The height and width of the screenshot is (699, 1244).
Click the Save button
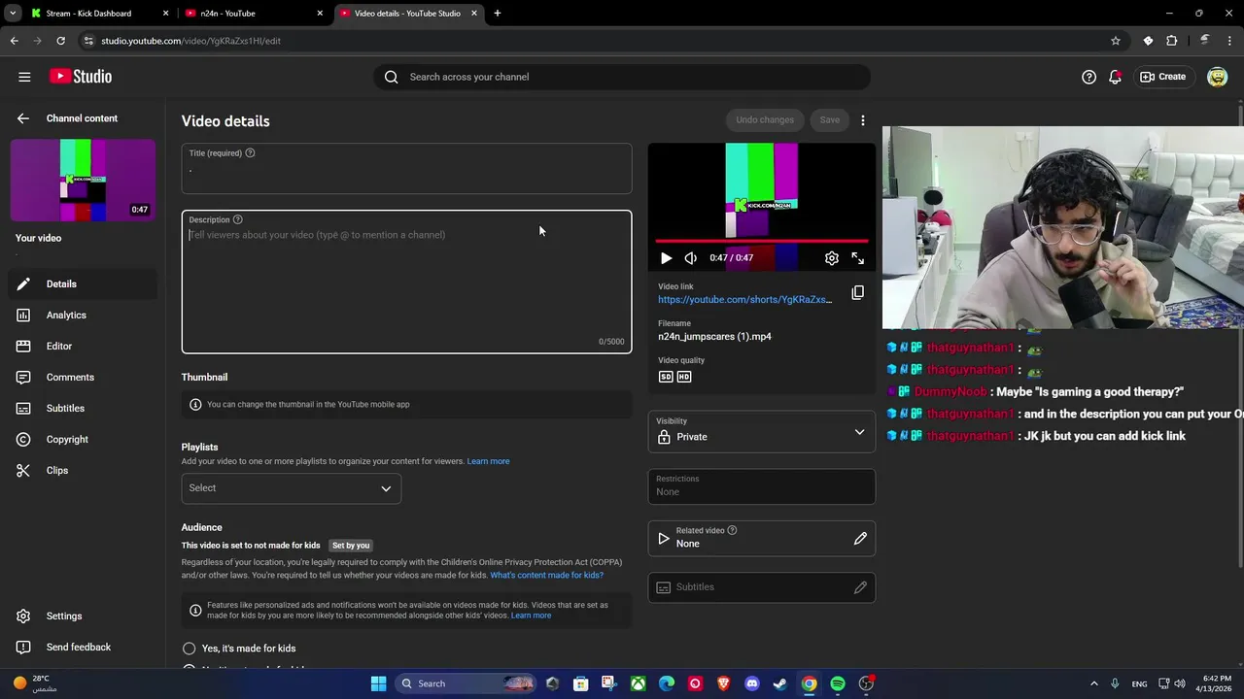pyautogui.click(x=829, y=120)
